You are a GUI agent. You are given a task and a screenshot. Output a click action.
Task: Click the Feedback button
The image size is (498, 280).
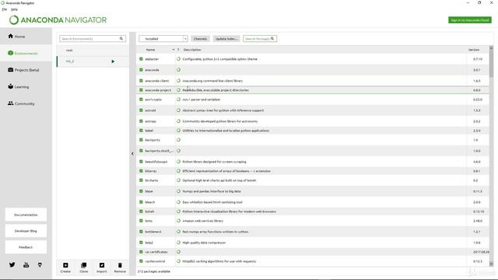26,247
